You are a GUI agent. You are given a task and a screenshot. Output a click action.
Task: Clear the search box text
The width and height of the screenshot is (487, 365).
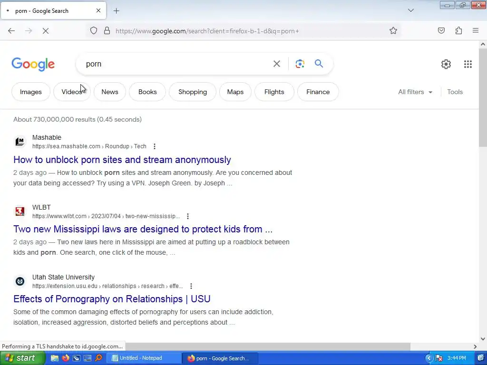click(276, 64)
